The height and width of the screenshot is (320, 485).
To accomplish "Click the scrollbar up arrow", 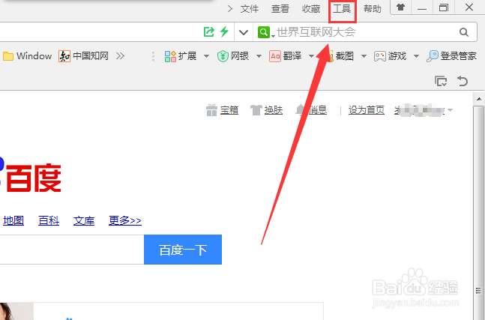I will [479, 99].
